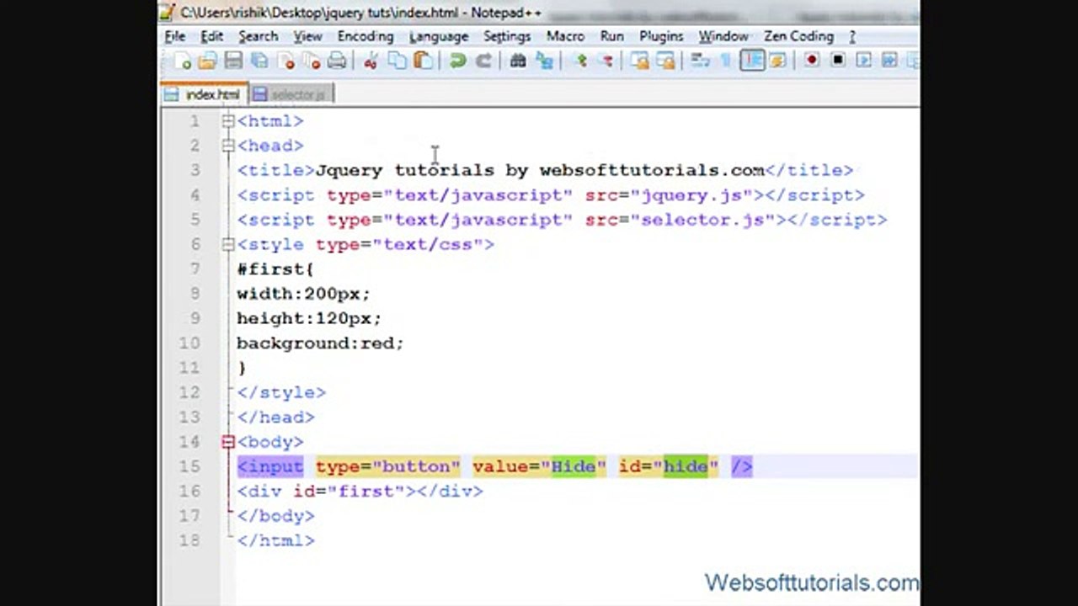Collapse the body section fold marker
Screen dimensions: 1078x606
tap(228, 441)
